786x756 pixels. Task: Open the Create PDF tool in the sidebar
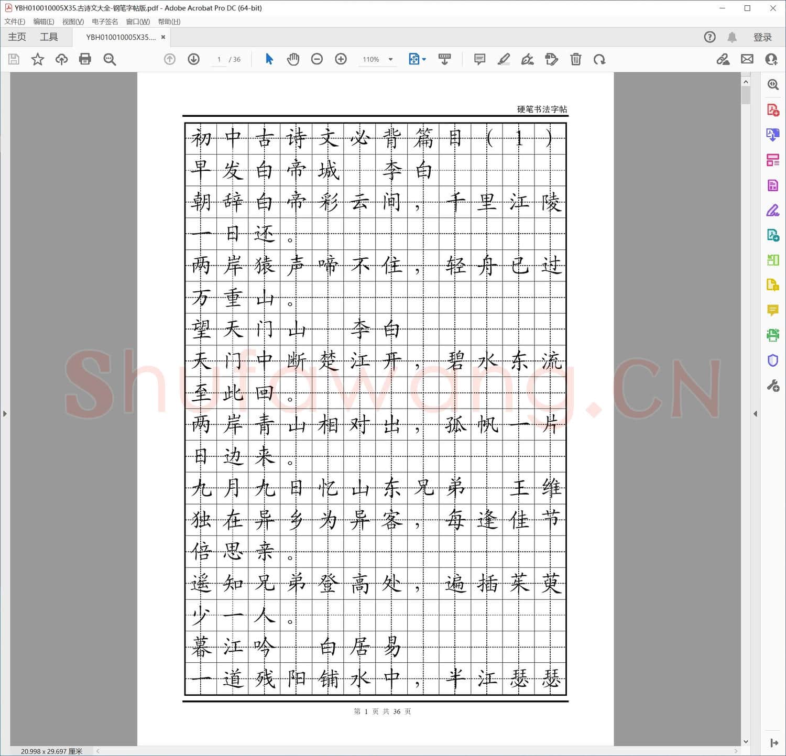pyautogui.click(x=773, y=109)
